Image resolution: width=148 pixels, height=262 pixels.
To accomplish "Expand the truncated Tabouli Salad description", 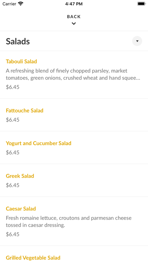I will [73, 75].
